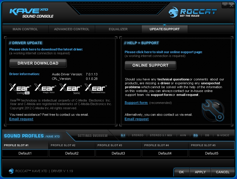Click the Xear Living EQ logo
The height and width of the screenshot is (179, 237).
(20, 88)
